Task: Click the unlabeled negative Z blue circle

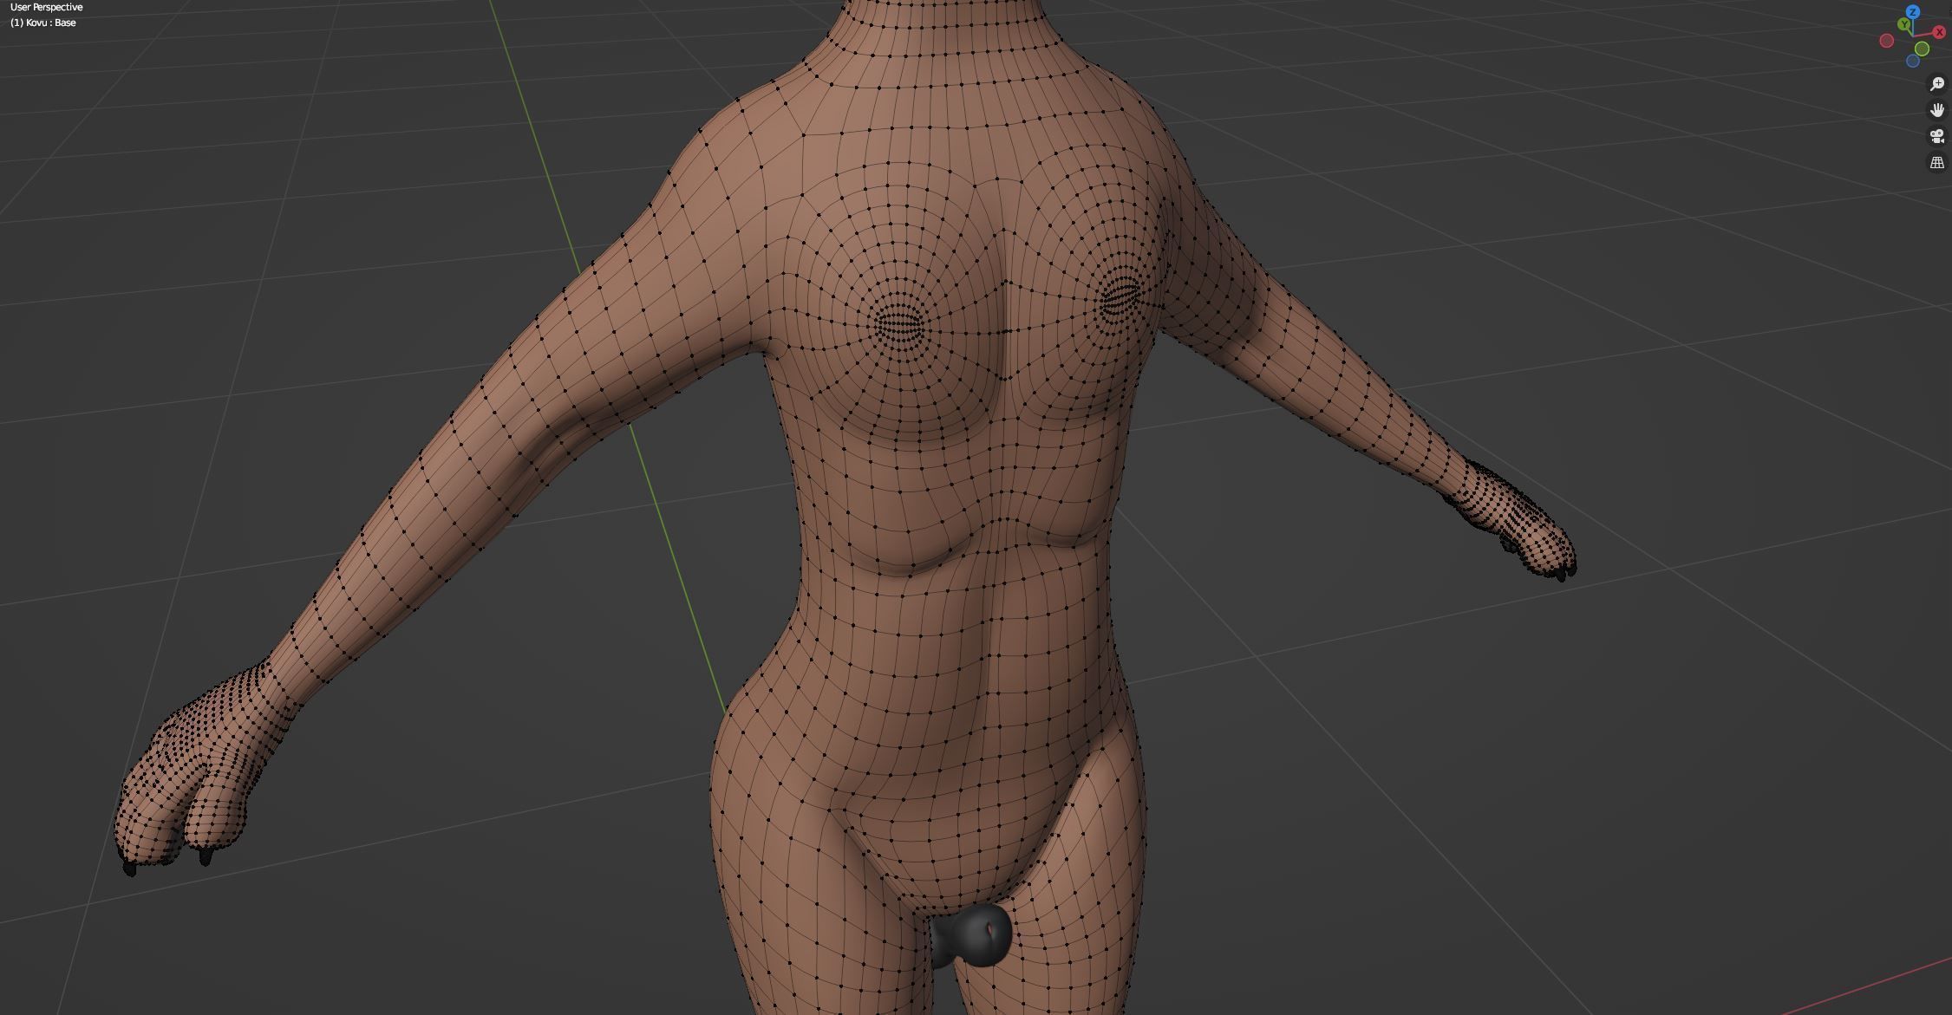Action: pos(1913,61)
